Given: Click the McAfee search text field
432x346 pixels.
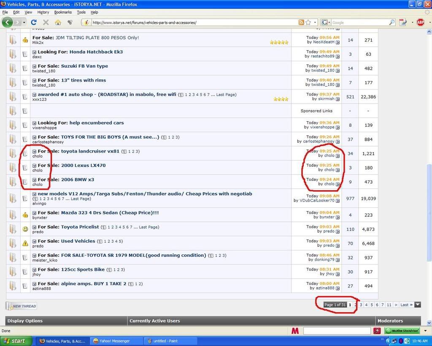Looking at the screenshot, I should pos(337,330).
